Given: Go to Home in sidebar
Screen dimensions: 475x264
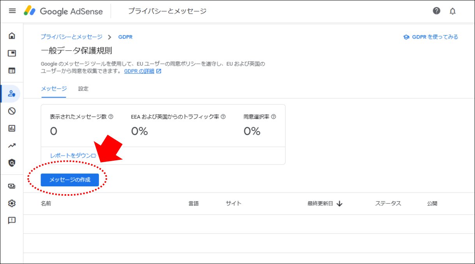Looking at the screenshot, I should click(x=12, y=36).
